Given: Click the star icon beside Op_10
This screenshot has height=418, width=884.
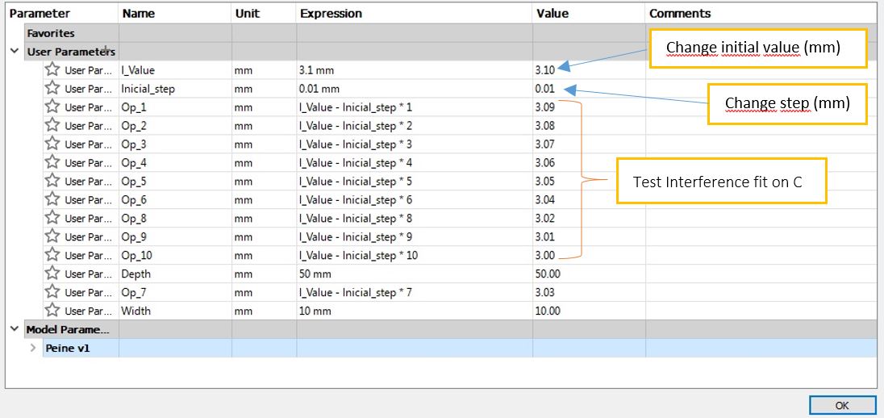Looking at the screenshot, I should coord(52,256).
